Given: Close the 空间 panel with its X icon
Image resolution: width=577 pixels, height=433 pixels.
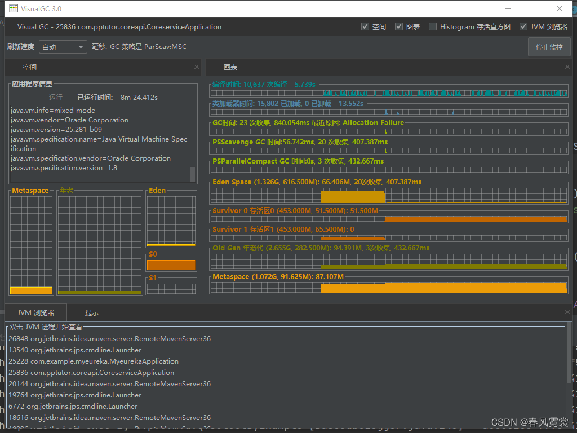Looking at the screenshot, I should [197, 67].
